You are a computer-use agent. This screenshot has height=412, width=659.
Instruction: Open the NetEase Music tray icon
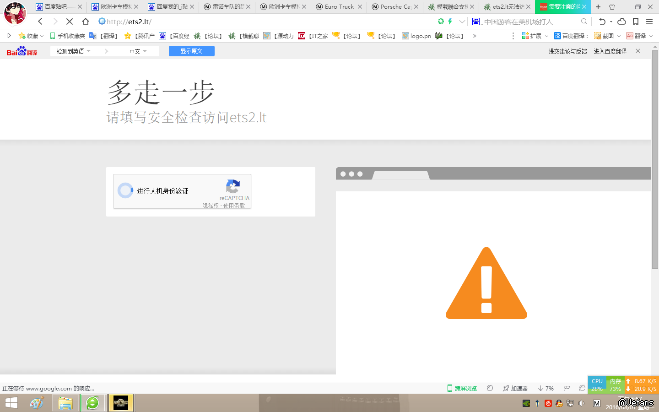pyautogui.click(x=548, y=403)
